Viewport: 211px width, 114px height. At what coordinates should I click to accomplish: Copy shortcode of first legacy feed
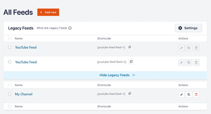pyautogui.click(x=130, y=47)
